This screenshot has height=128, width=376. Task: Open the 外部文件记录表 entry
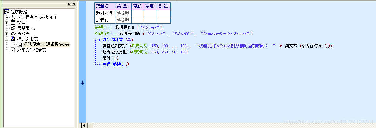coord(32,50)
